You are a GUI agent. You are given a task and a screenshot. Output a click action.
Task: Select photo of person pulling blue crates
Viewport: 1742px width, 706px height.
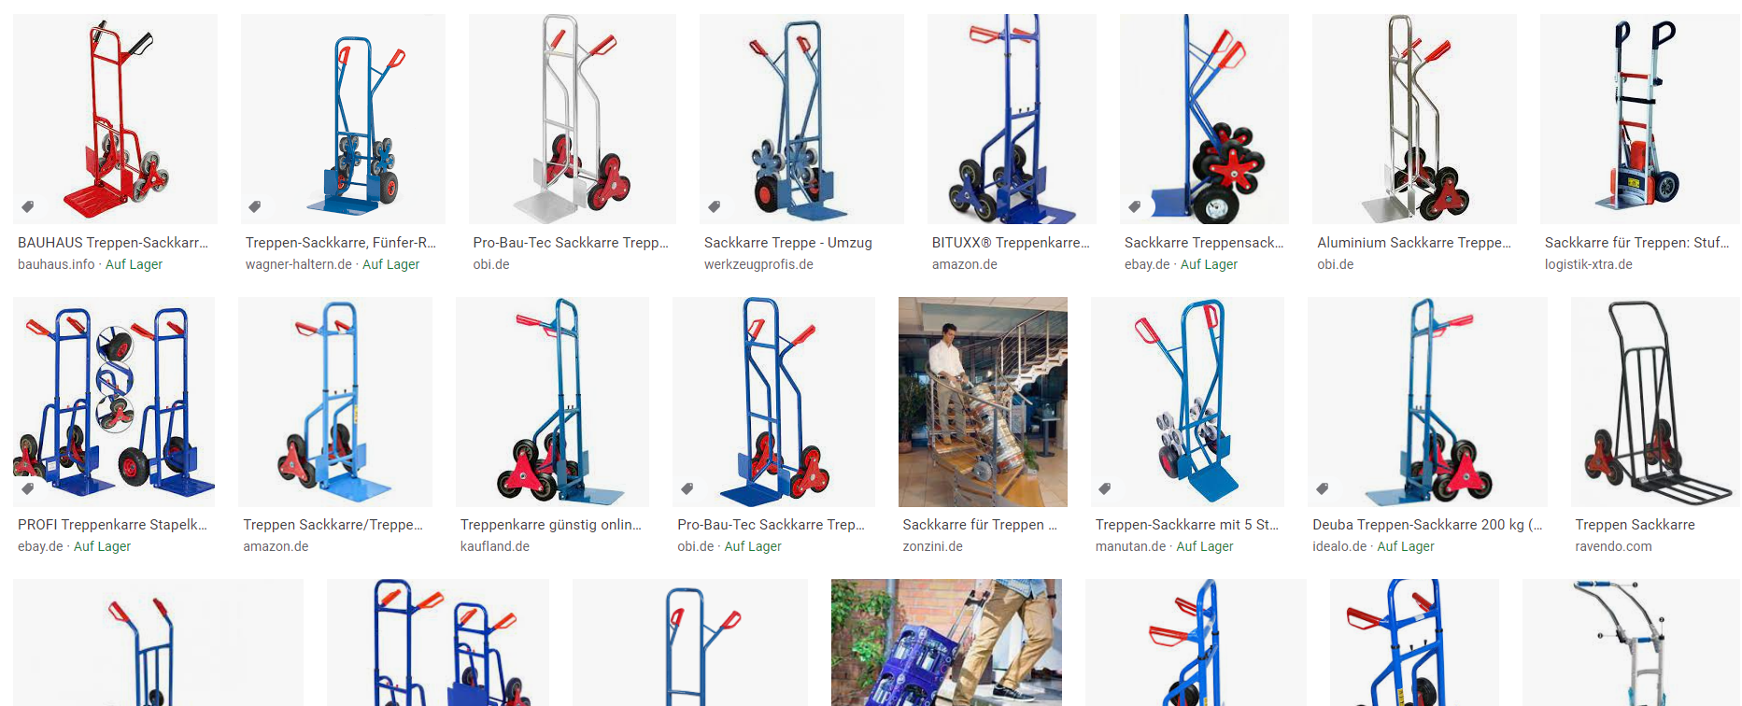click(946, 642)
